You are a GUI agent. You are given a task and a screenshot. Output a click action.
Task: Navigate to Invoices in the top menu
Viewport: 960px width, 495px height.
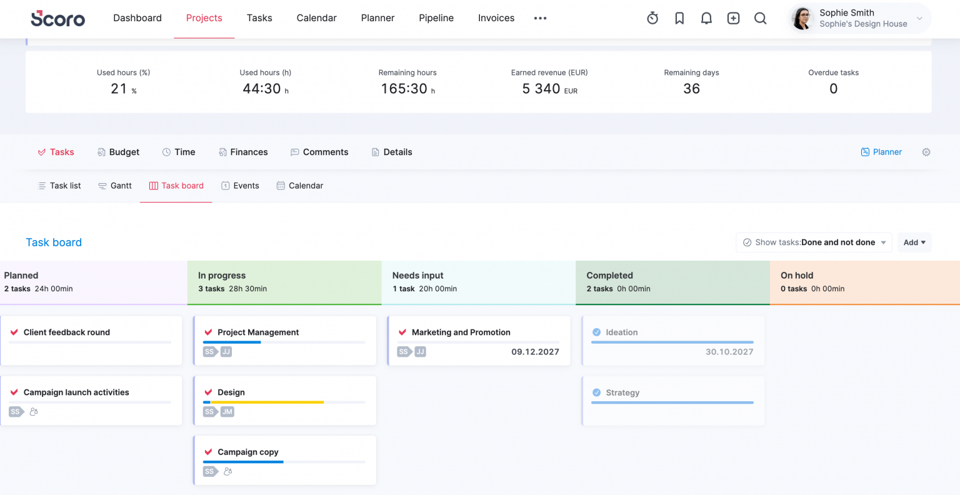coord(496,18)
